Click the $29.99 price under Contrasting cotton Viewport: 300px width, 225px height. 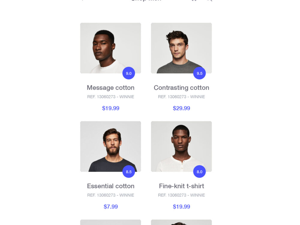(181, 108)
